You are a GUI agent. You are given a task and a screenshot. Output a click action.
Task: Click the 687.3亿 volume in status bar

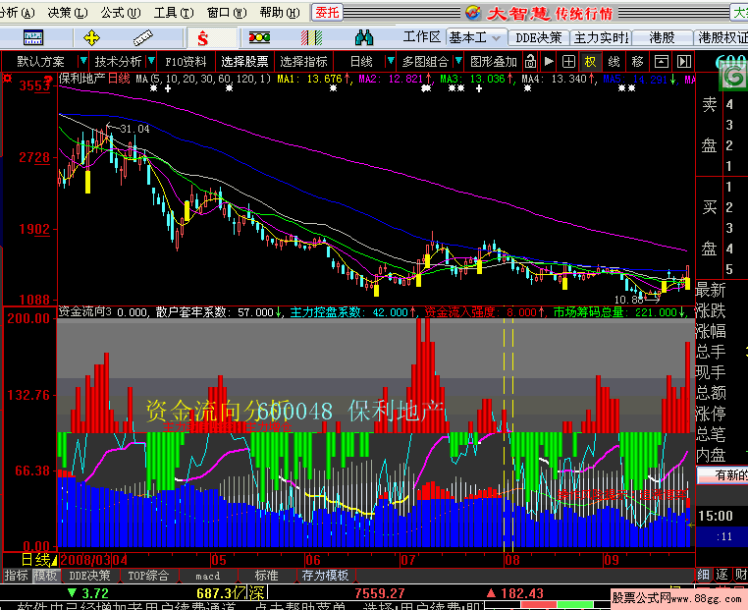222,593
